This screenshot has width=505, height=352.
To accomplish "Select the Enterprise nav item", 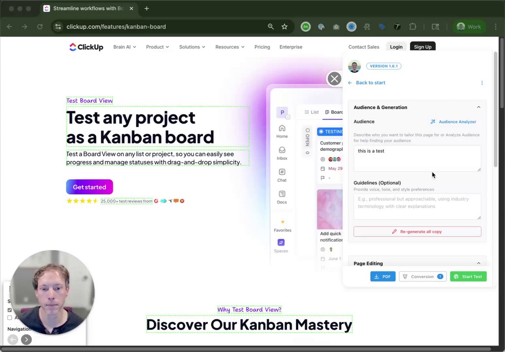I will [291, 47].
